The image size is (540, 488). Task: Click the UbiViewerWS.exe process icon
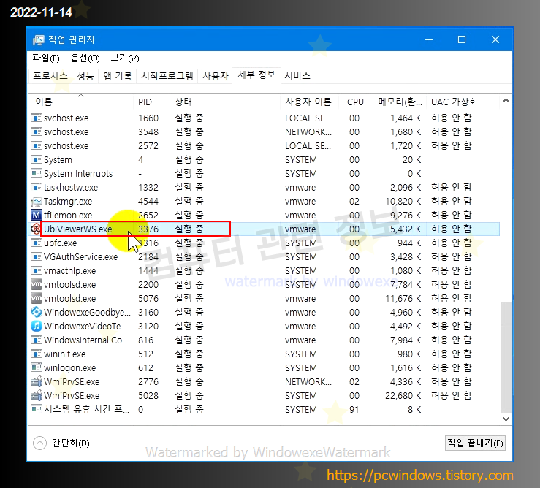pos(36,229)
